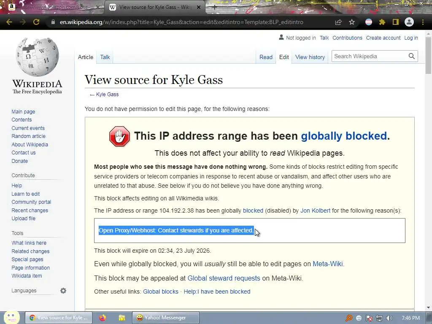Screen dimensions: 432x324
Task: Open Community portal link
Action: click(x=31, y=202)
